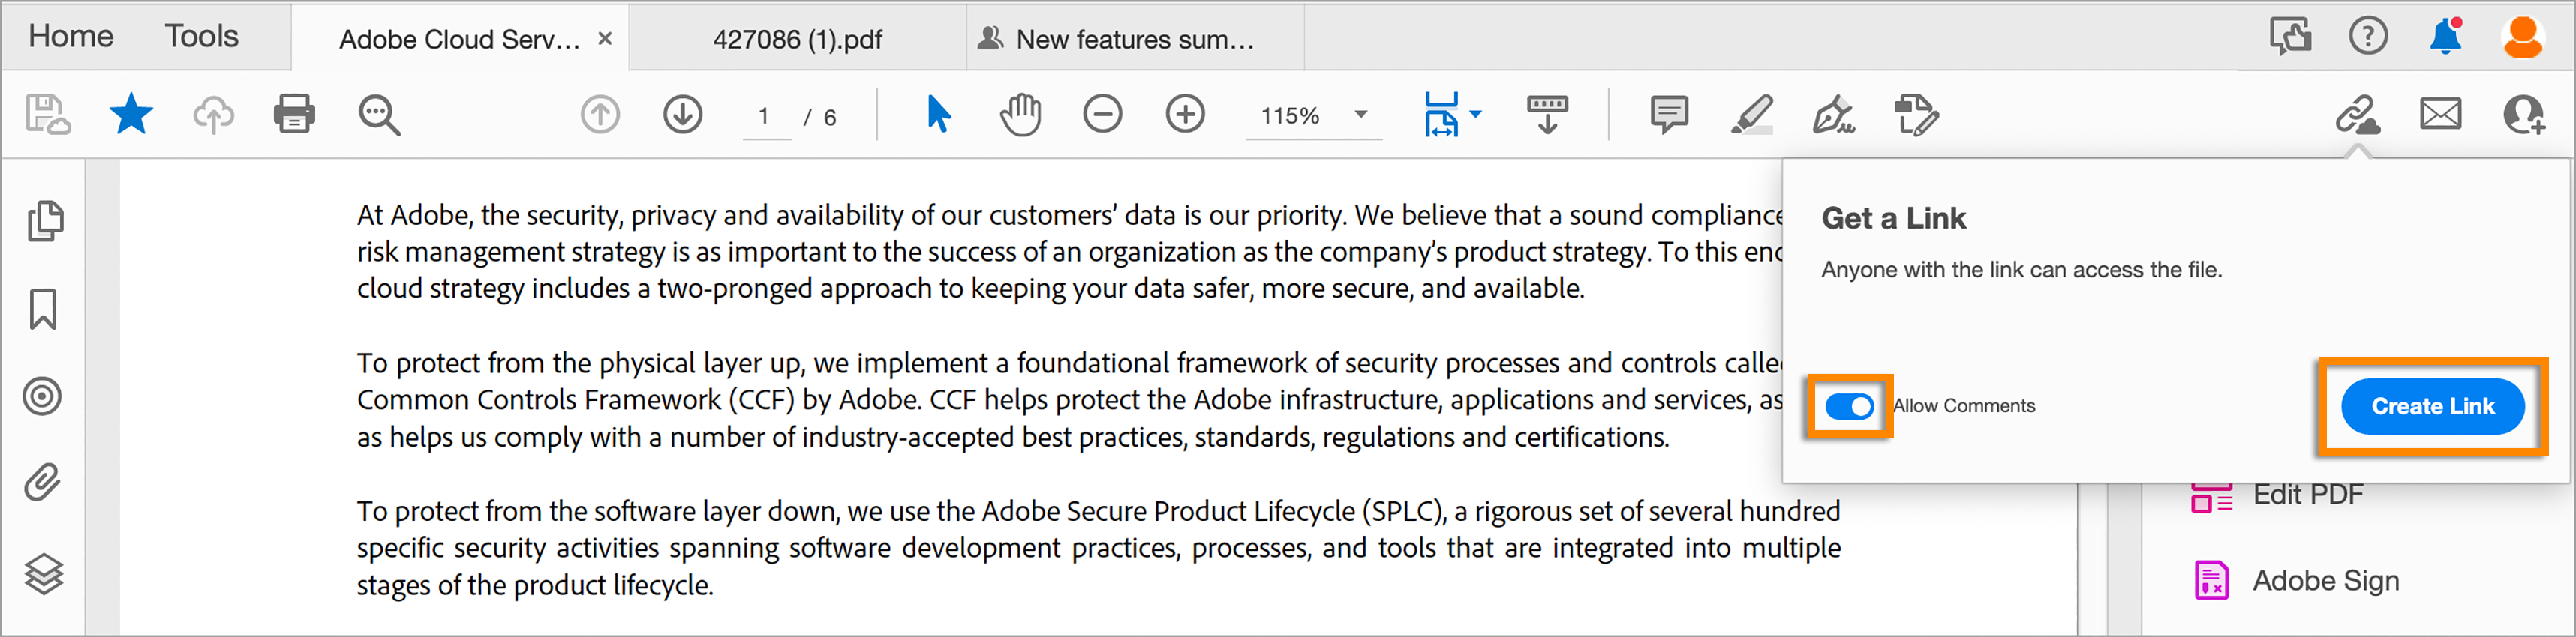Open the Layers side panel
The width and height of the screenshot is (2576, 637).
coord(43,573)
